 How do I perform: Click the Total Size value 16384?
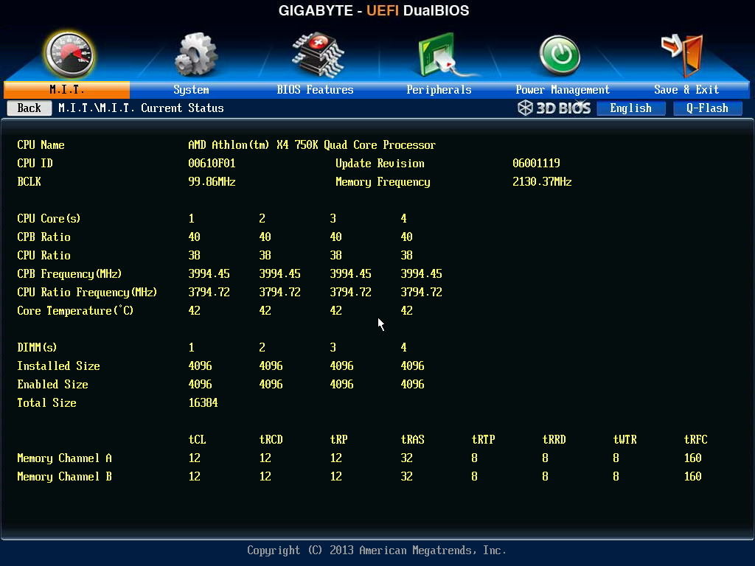(203, 403)
